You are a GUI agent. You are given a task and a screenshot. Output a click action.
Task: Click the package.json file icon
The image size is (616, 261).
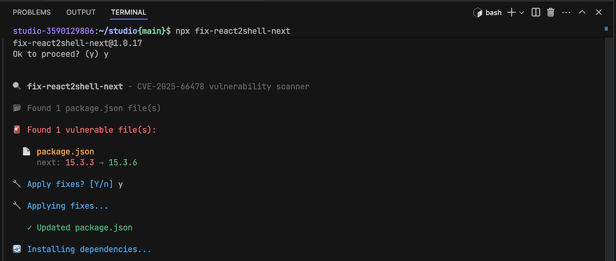tap(26, 151)
